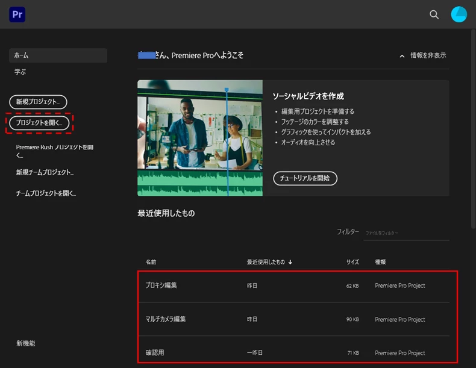Click チームプロジェクトを開く link
The width and height of the screenshot is (476, 368).
coord(46,193)
